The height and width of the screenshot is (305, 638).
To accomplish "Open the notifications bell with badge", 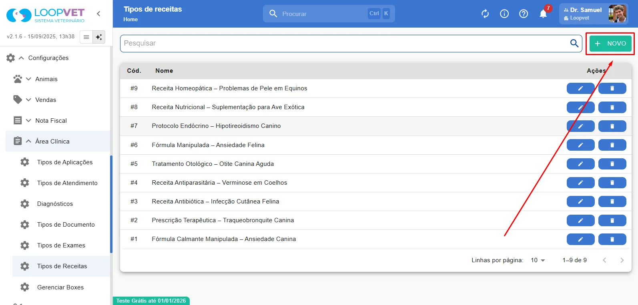I will 544,14.
